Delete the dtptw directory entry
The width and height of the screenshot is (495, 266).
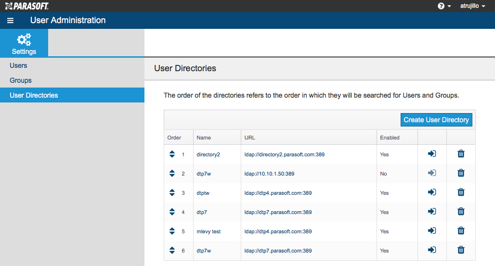[461, 192]
